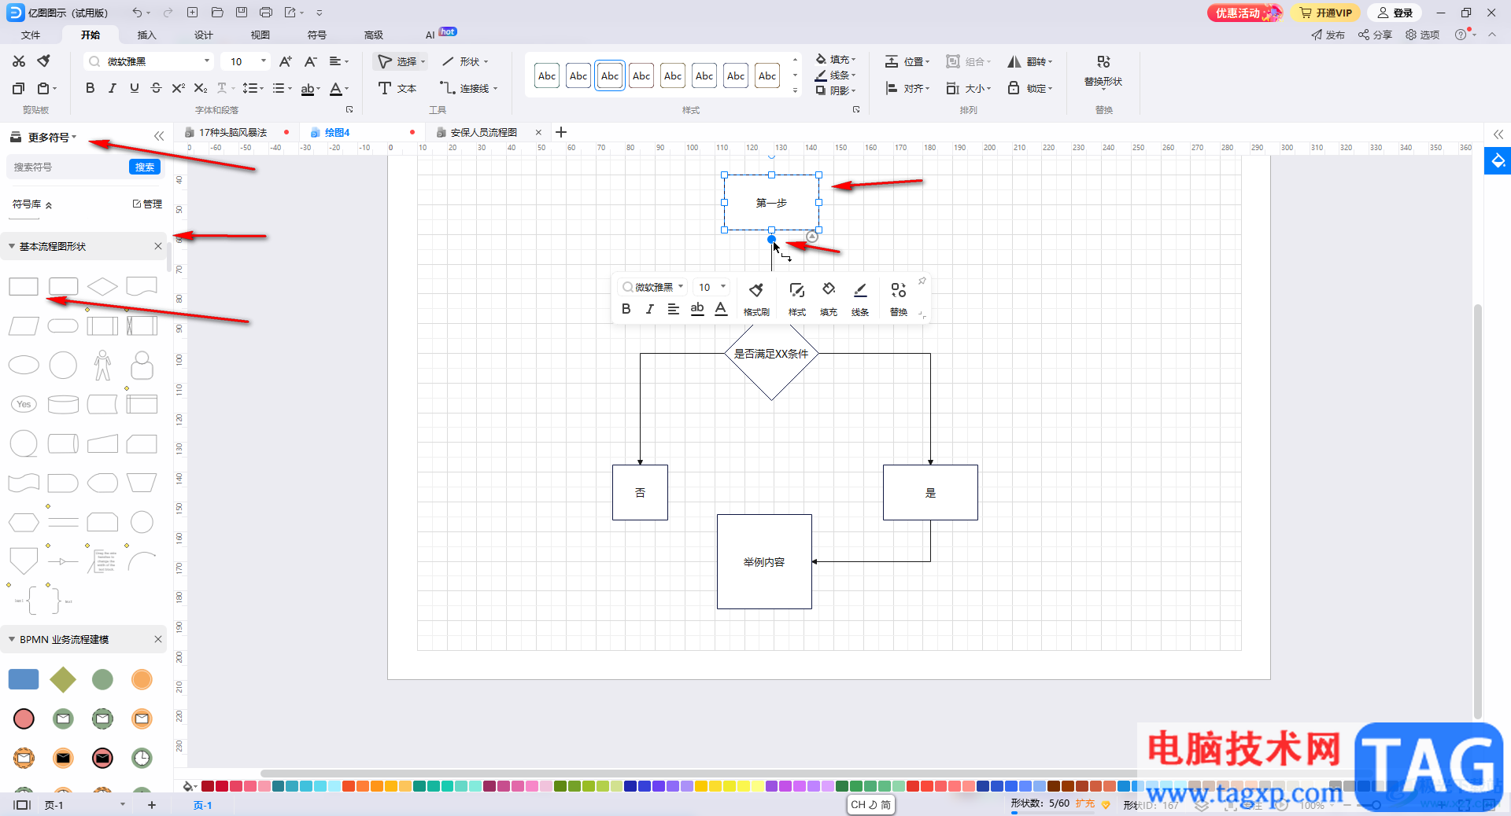Switch to the 高级 ribbon tab
This screenshot has height=816, width=1511.
[374, 35]
